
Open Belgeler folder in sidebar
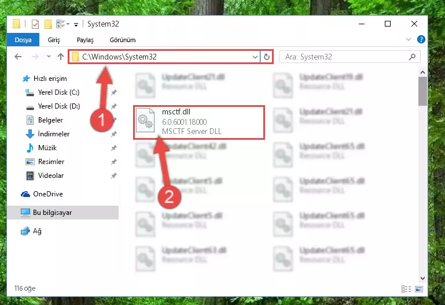(x=50, y=120)
